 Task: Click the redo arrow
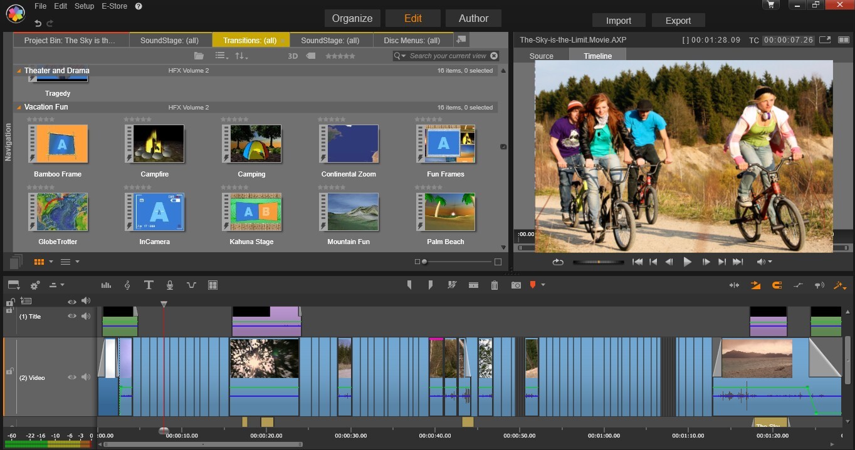(51, 23)
